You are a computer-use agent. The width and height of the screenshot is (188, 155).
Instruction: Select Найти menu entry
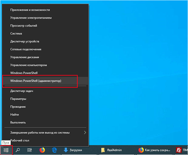tap(45, 115)
